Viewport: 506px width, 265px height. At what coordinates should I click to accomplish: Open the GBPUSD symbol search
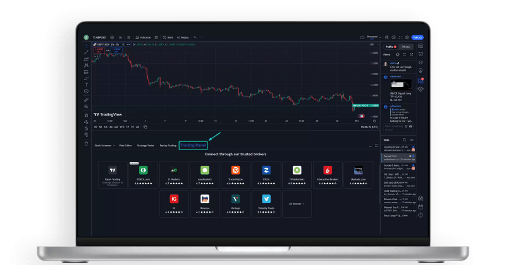tap(99, 37)
